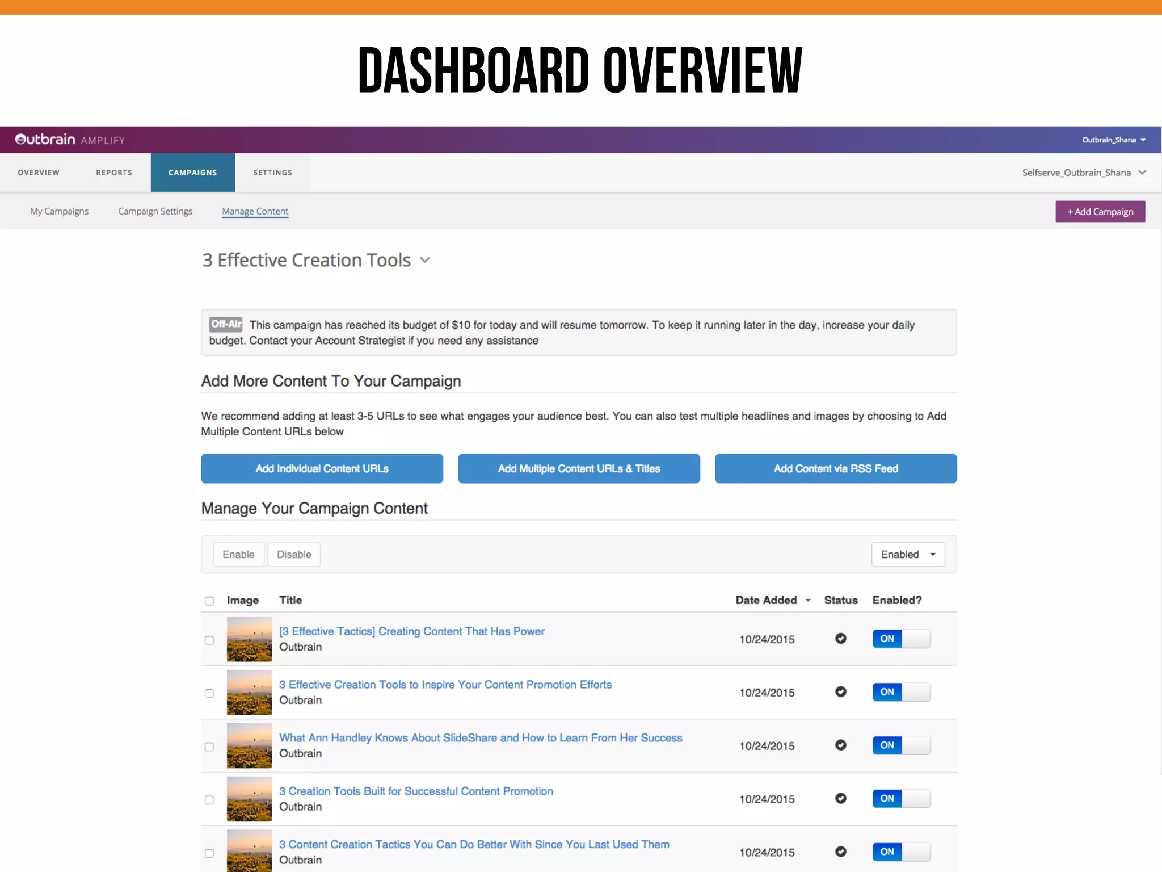Screen dimensions: 1162x872
Task: Click the Image column header
Action: [243, 601]
